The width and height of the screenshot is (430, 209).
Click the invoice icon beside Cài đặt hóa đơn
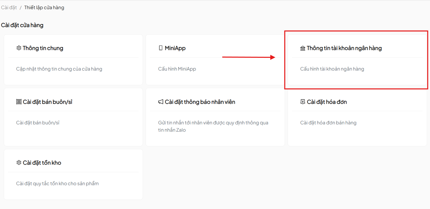(303, 102)
